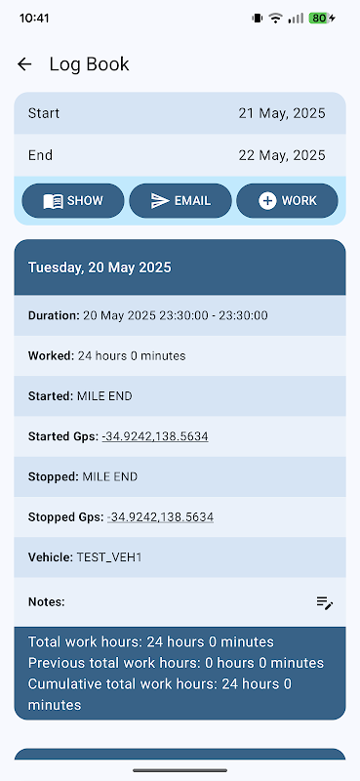Open the Started Gps coordinates link
This screenshot has width=360, height=781.
[155, 436]
